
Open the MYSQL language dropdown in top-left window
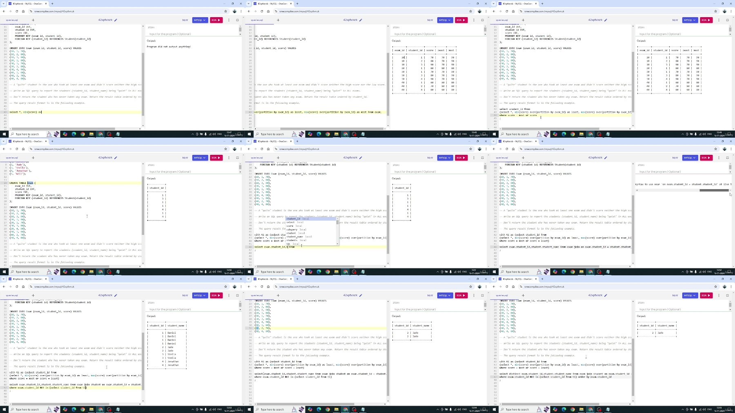[x=200, y=20]
